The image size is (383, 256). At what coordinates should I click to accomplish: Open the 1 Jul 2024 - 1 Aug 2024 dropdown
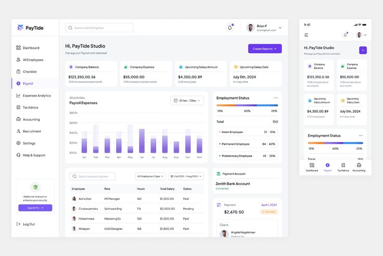(186, 176)
